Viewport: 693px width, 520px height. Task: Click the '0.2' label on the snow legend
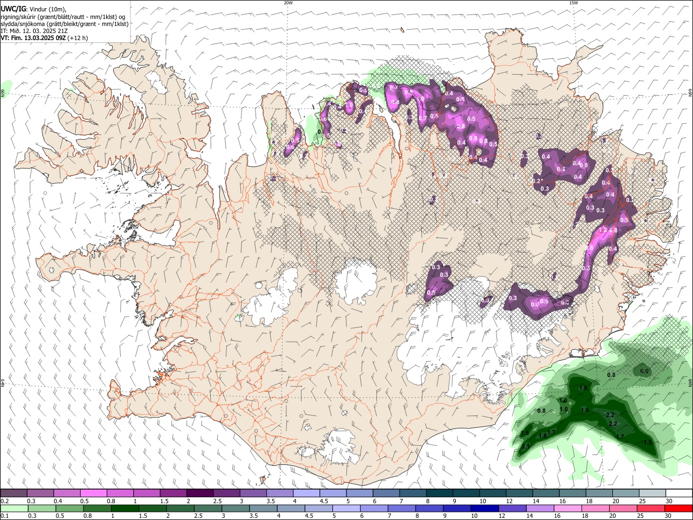(x=5, y=501)
